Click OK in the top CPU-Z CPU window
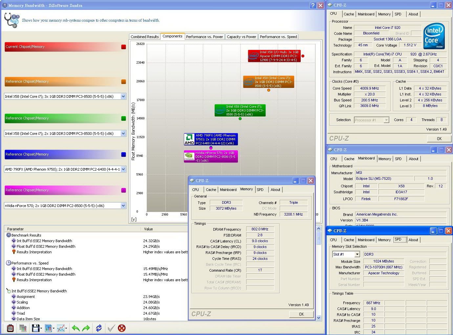The image size is (453, 335). pos(439,138)
